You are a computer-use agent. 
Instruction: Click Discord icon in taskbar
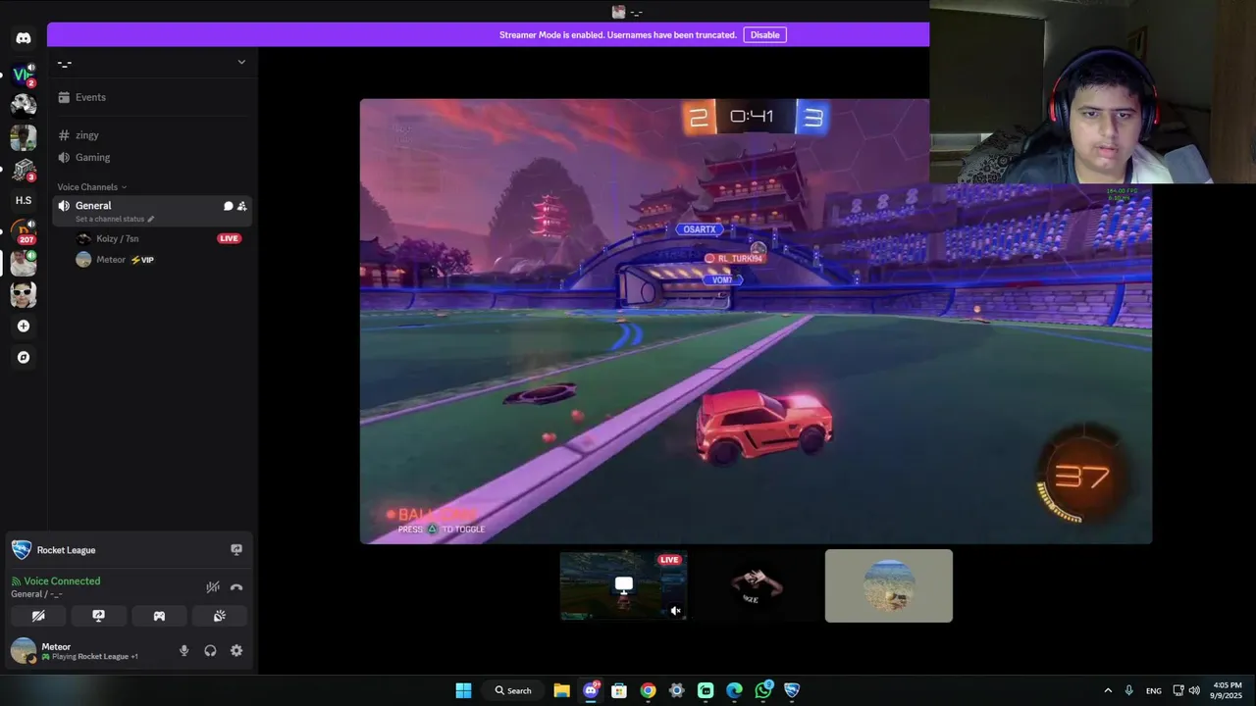591,690
